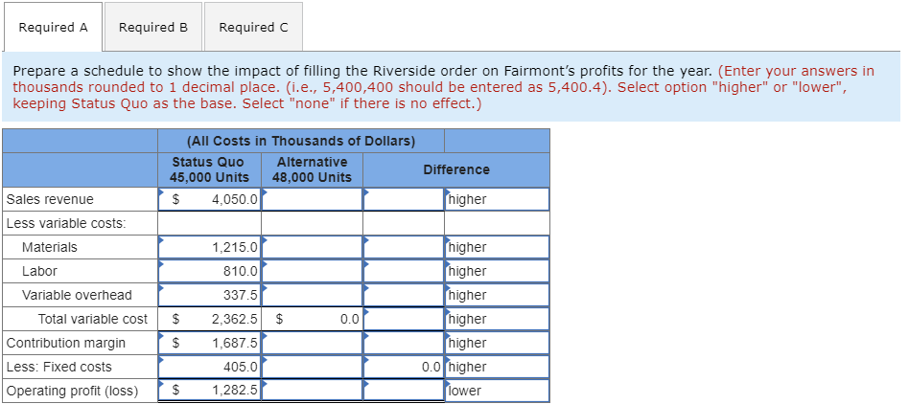Open the Required B tab
The image size is (909, 404).
153,27
